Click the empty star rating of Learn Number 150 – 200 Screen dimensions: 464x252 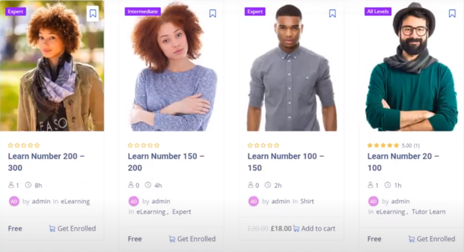(x=144, y=145)
